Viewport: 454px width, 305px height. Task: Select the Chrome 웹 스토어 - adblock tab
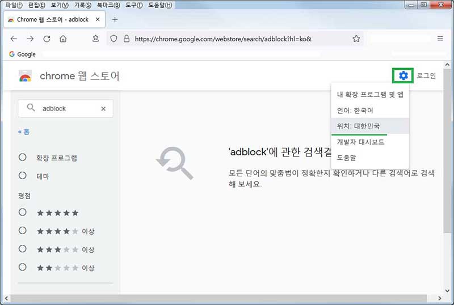[54, 19]
